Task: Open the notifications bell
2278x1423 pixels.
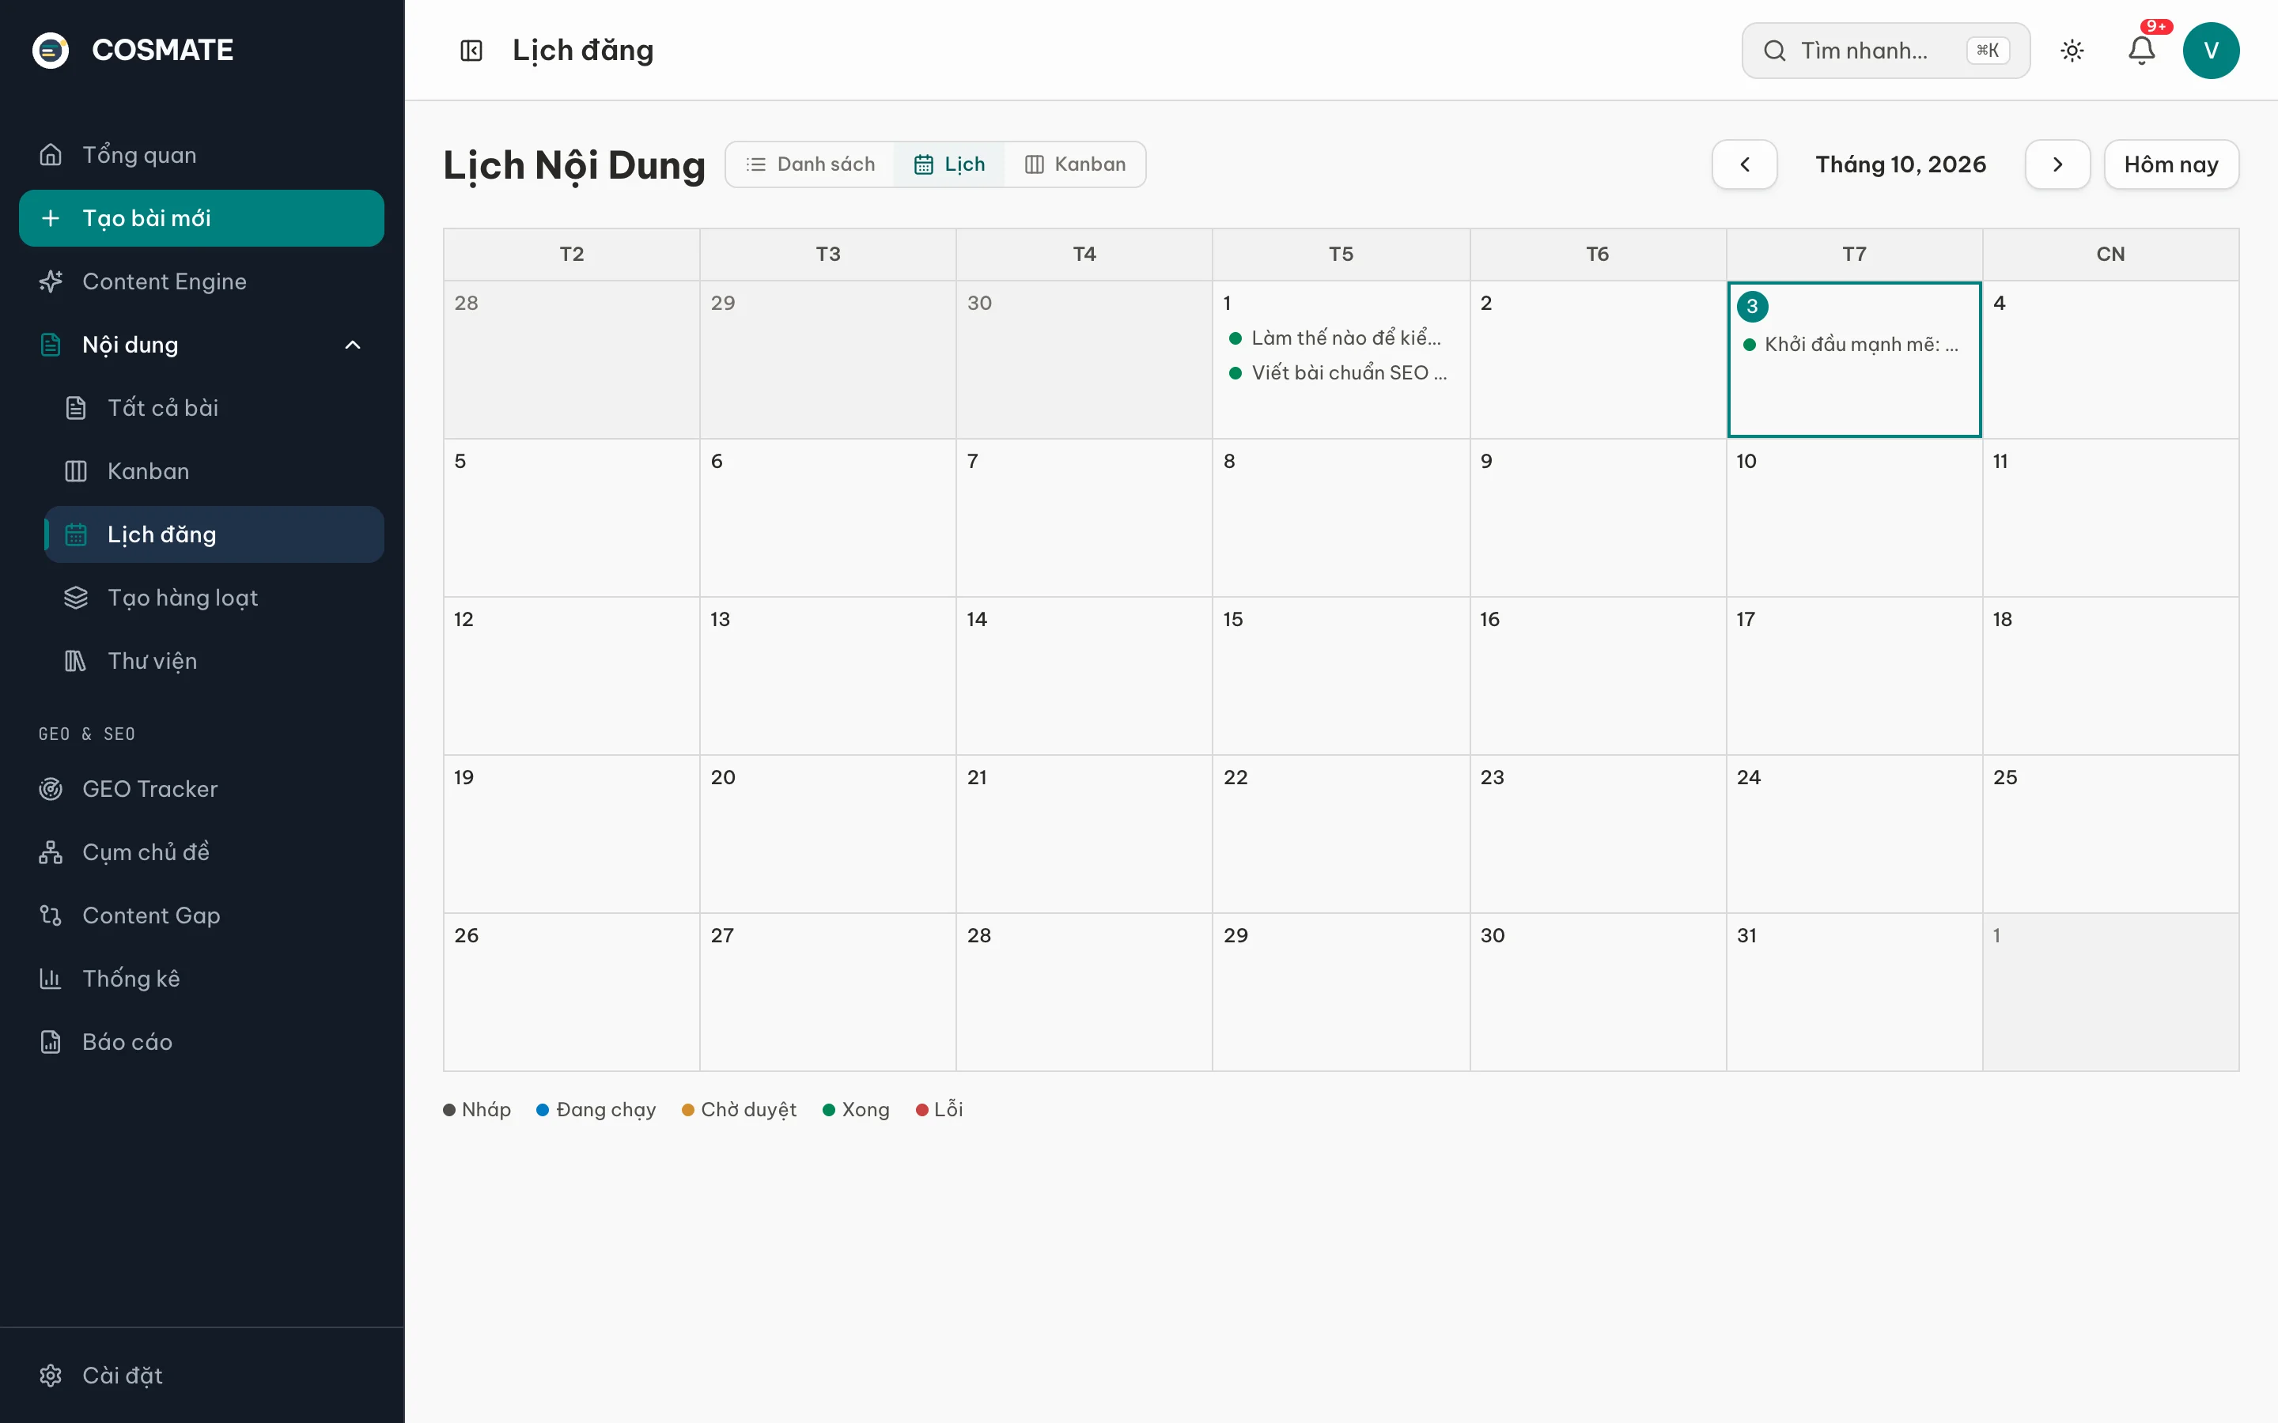Action: tap(2141, 51)
